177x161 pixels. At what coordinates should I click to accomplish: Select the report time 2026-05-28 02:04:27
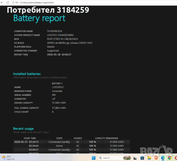[x=59, y=55]
